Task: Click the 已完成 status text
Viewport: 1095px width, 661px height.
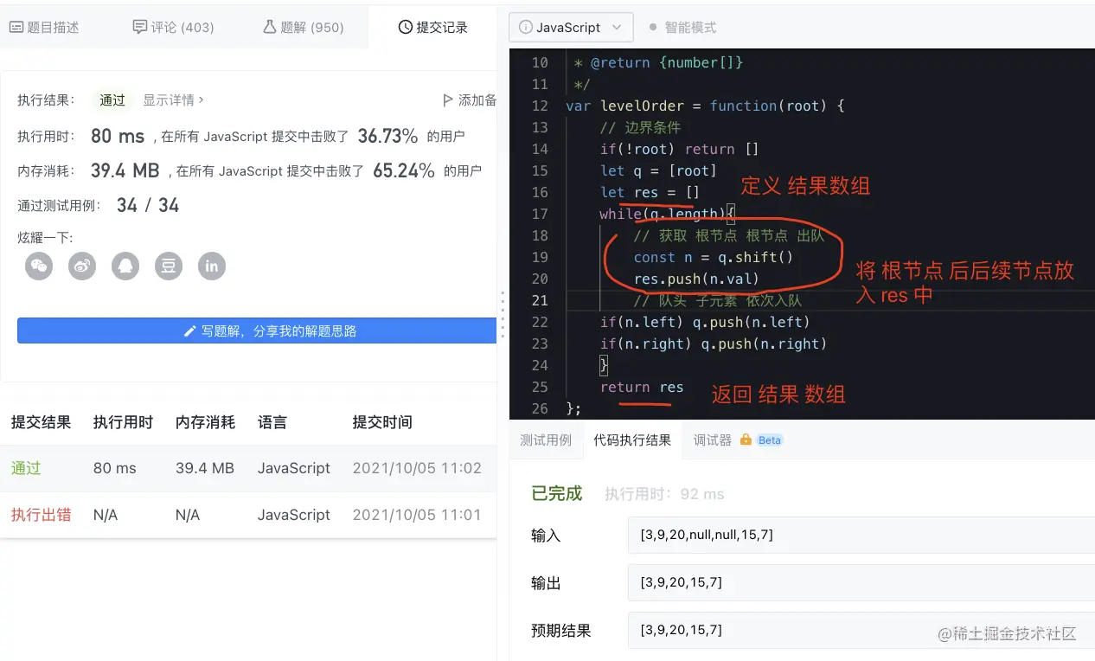Action: coord(557,493)
